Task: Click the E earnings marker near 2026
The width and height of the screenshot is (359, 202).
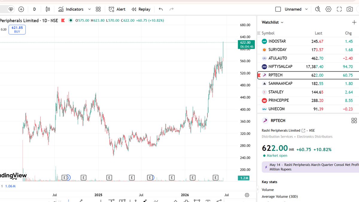Action: [192, 178]
